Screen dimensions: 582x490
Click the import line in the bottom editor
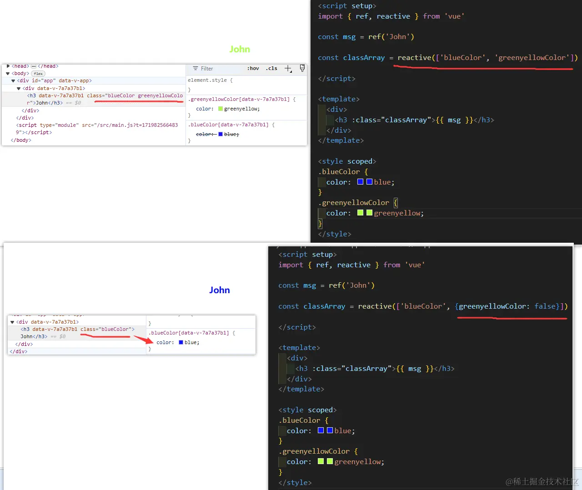tap(352, 265)
